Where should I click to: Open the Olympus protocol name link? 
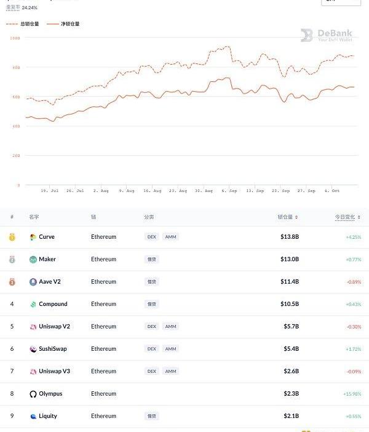point(50,394)
